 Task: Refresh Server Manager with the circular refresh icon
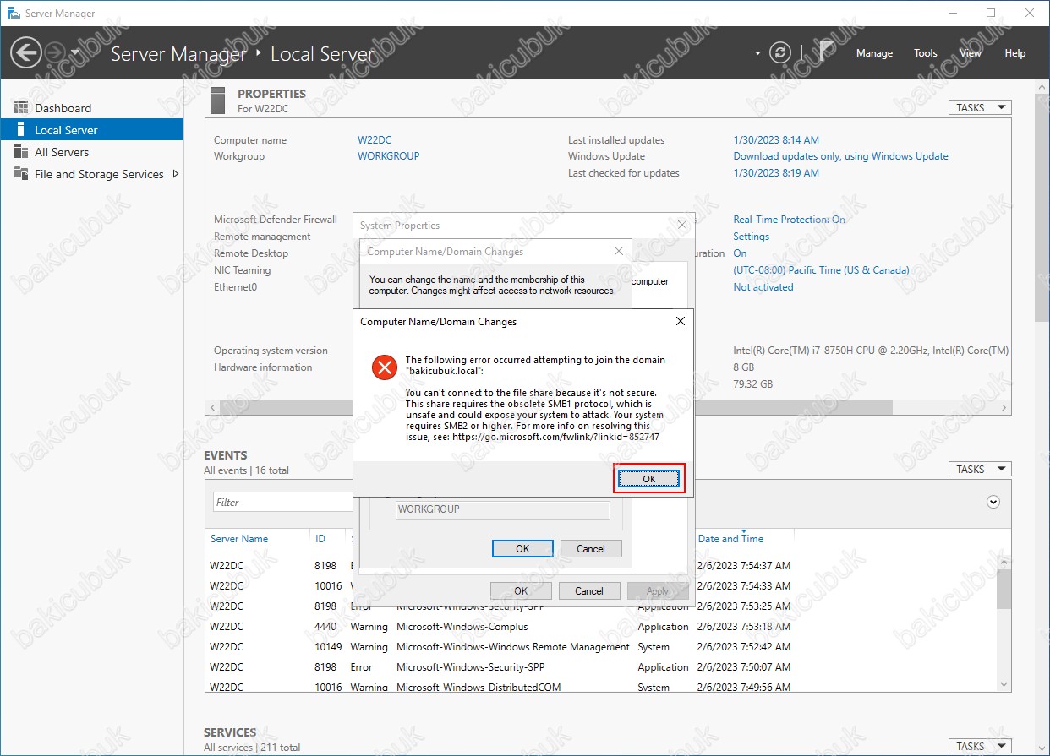(779, 53)
